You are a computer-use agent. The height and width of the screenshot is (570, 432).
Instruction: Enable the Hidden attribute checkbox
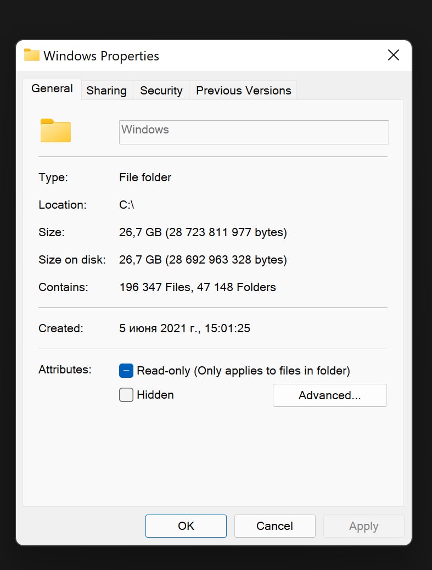(x=126, y=395)
